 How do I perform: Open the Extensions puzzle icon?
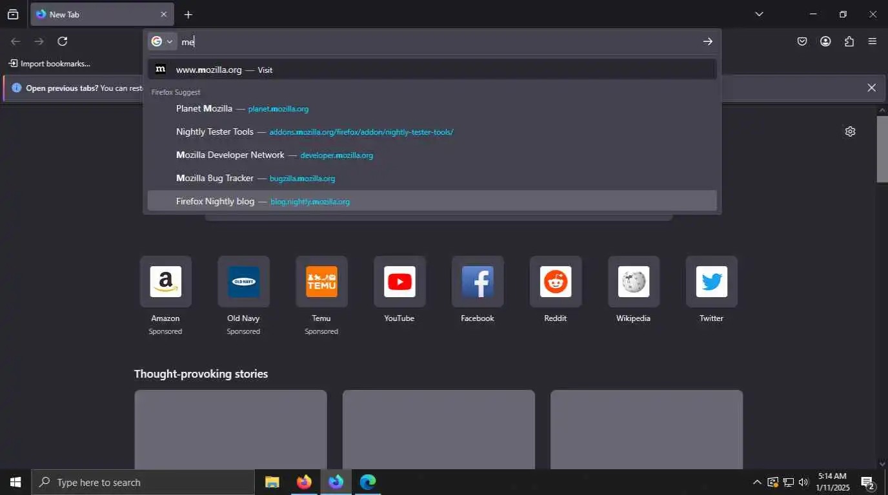pos(849,41)
